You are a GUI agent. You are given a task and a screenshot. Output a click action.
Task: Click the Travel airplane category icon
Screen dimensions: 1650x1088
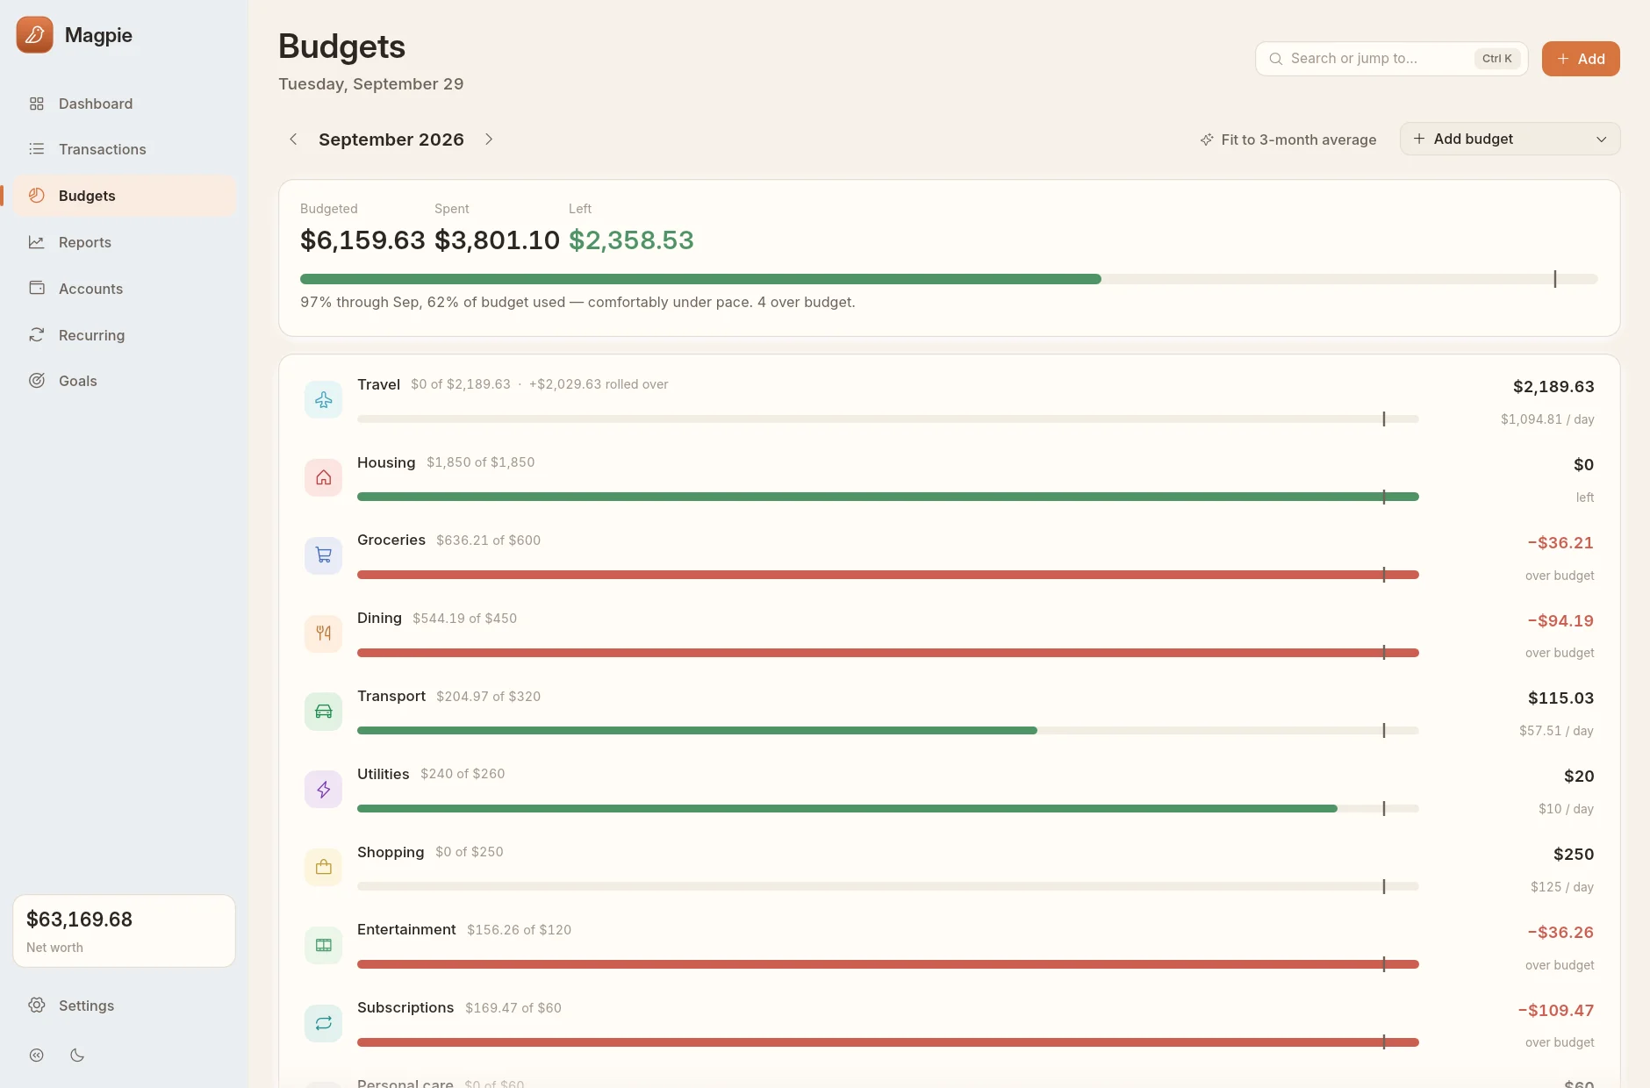323,400
